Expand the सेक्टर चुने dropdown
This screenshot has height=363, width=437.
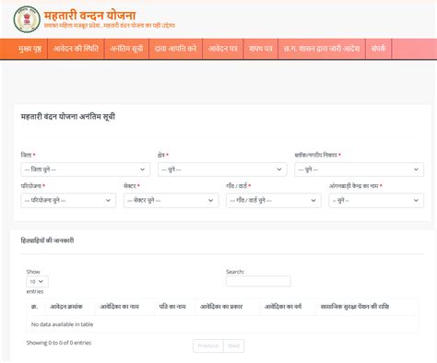tap(171, 201)
